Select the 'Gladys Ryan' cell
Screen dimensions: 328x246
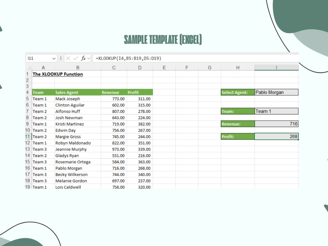click(x=78, y=155)
